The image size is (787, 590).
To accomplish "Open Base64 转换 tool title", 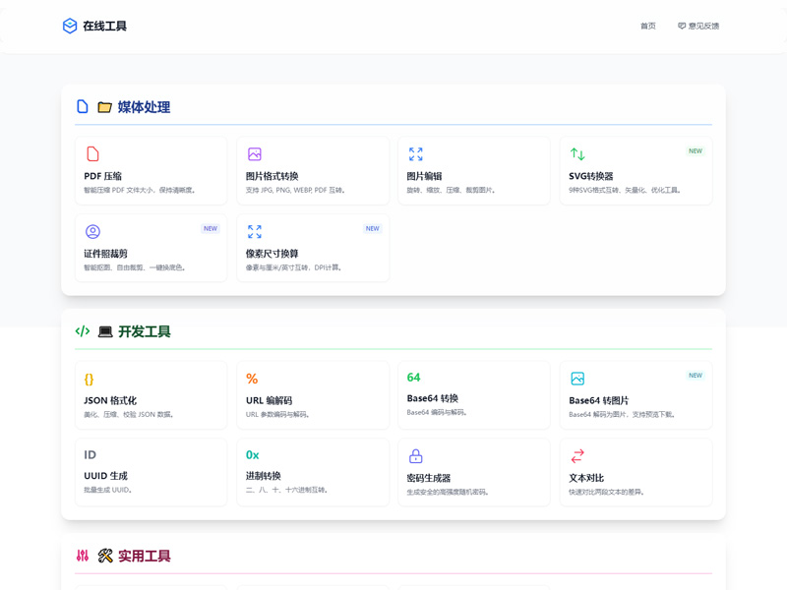I will coord(432,398).
